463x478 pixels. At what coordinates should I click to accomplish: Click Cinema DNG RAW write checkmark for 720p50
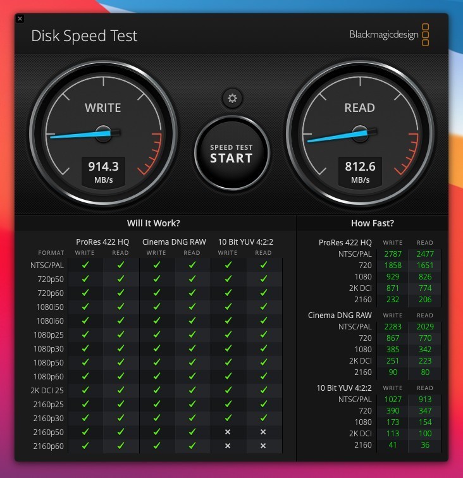pos(156,279)
